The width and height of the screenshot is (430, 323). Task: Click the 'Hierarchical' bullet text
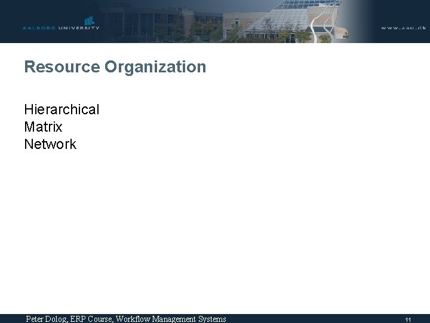62,109
